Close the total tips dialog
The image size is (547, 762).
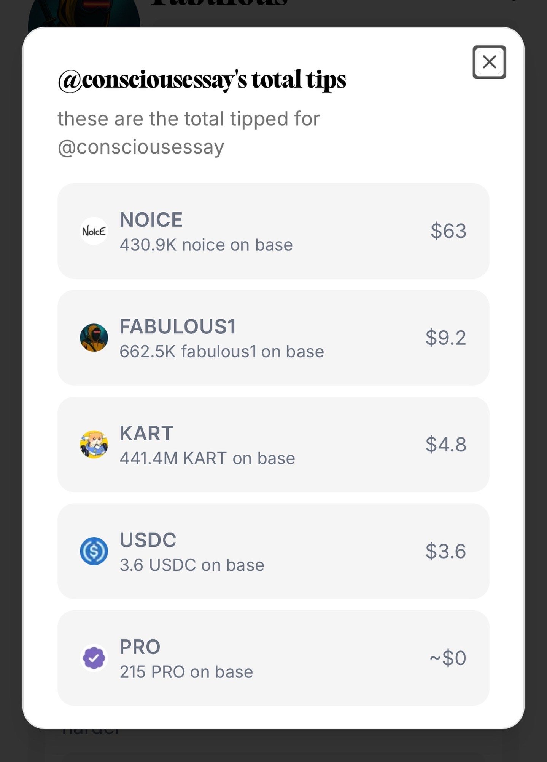[x=489, y=62]
